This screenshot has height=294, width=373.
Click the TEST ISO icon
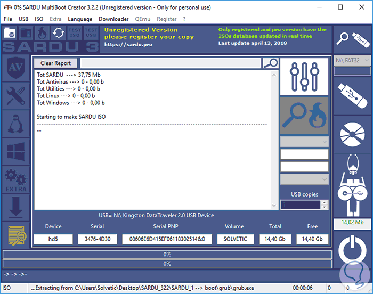click(x=75, y=33)
